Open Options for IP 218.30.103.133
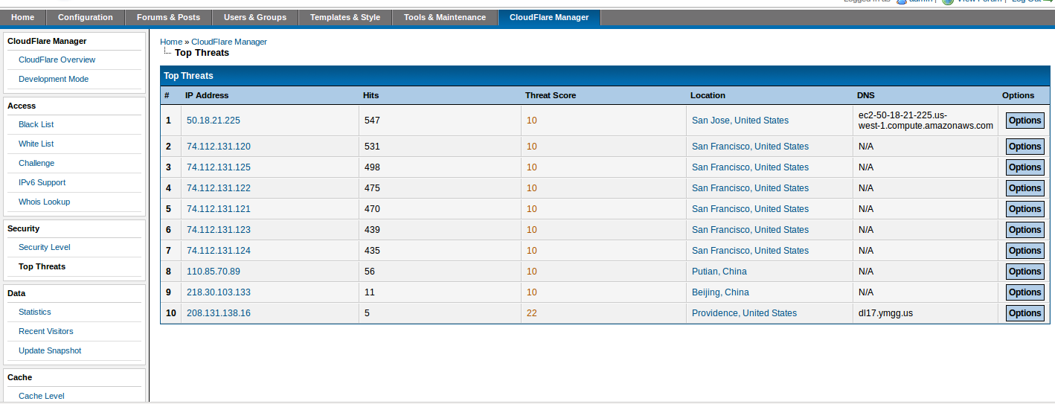 click(1025, 292)
